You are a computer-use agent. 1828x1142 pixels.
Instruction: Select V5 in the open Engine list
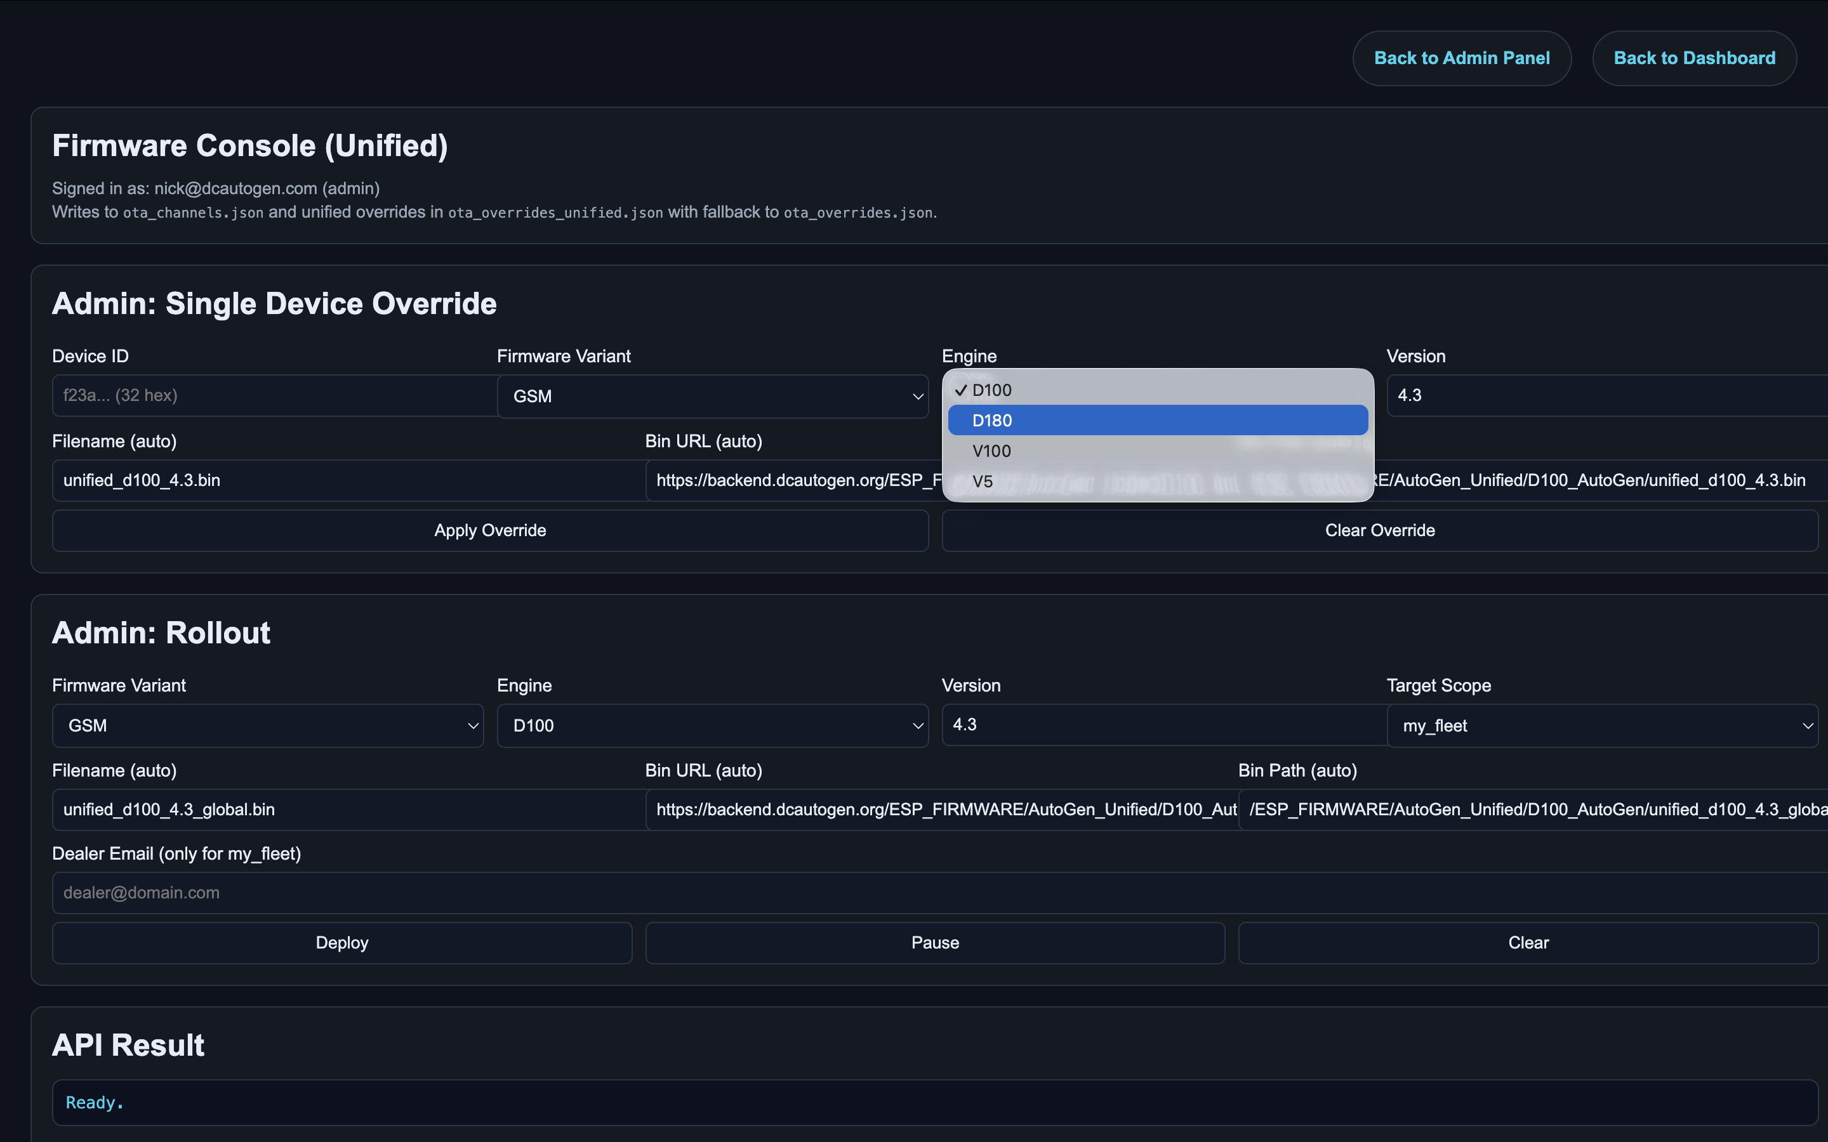click(1157, 481)
